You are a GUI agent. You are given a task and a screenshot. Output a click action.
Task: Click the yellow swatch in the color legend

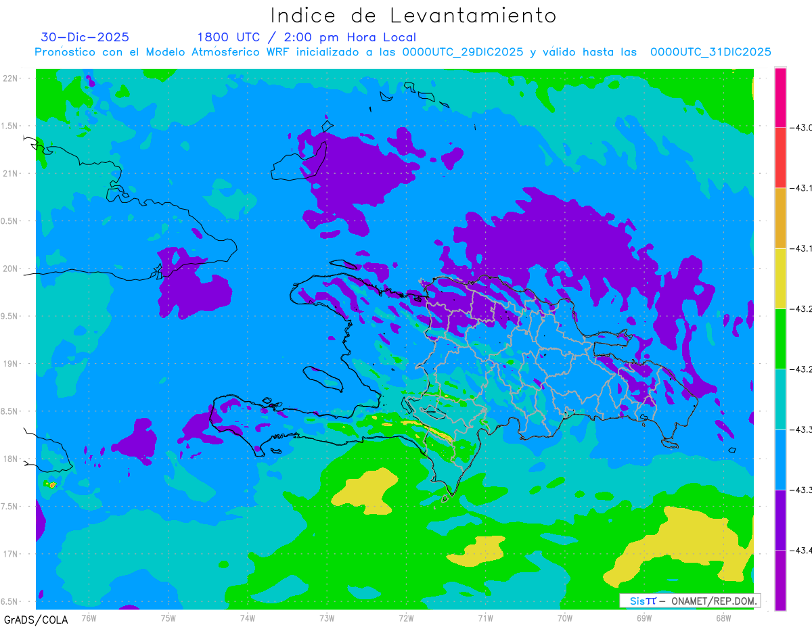pyautogui.click(x=780, y=278)
